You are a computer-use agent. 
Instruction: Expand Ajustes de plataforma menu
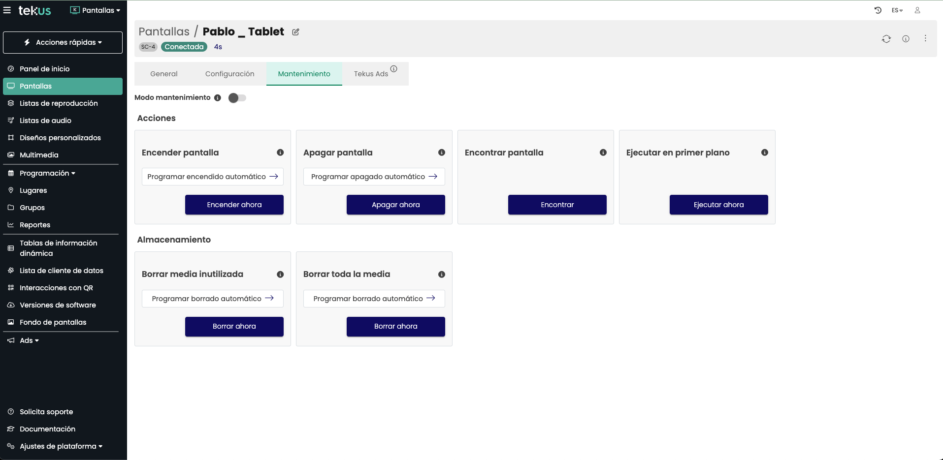(x=61, y=446)
